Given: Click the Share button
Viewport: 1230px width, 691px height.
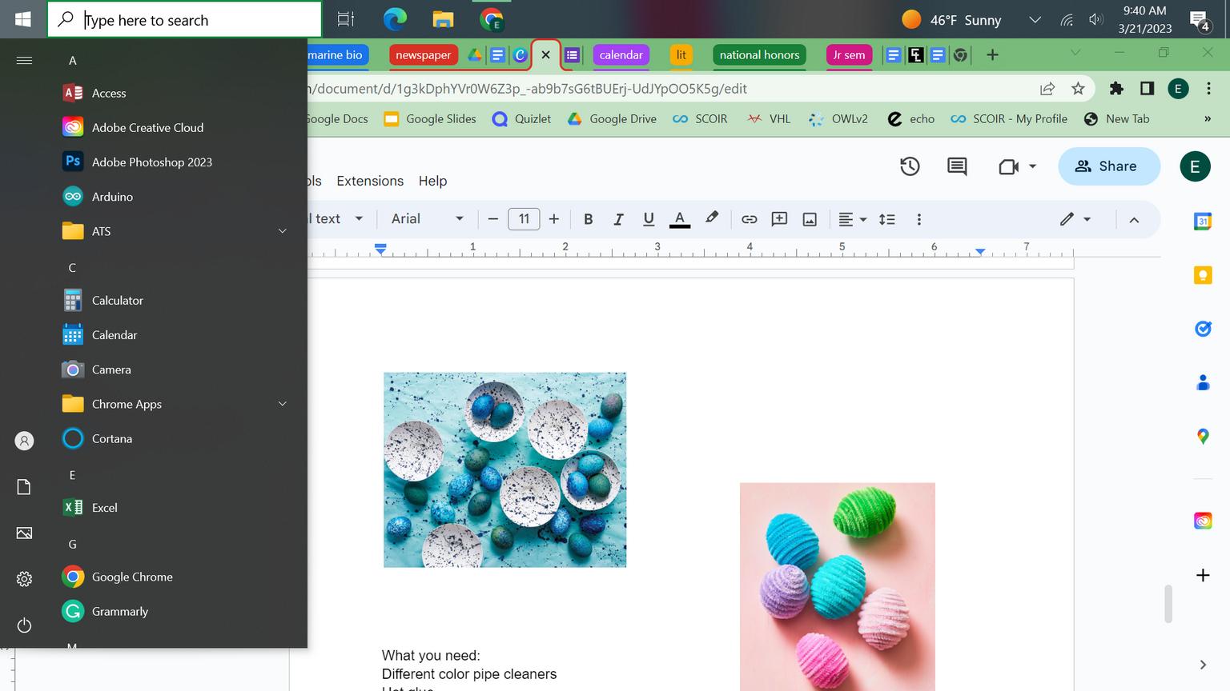Looking at the screenshot, I should pos(1109,166).
